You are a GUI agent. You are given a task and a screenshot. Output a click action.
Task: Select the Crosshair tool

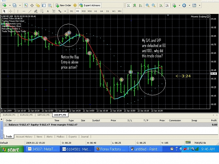pos(11,11)
